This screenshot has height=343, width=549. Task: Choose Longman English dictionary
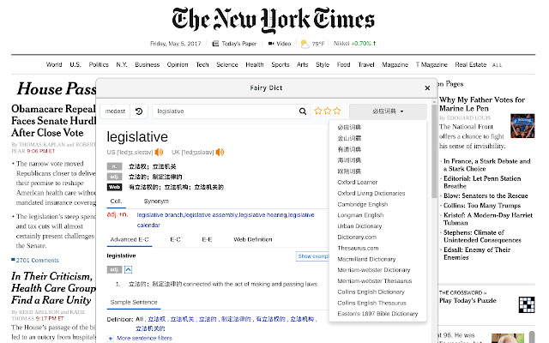[x=360, y=215]
